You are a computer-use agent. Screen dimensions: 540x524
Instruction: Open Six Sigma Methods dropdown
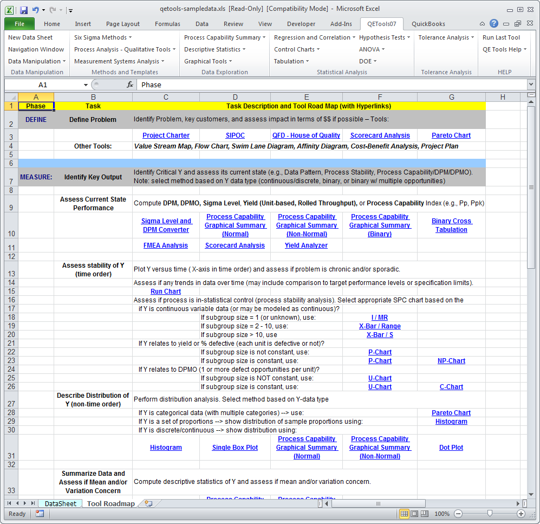tap(102, 37)
